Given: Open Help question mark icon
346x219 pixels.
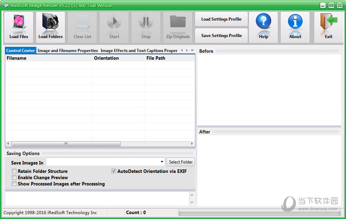Looking at the screenshot, I should click(x=264, y=21).
